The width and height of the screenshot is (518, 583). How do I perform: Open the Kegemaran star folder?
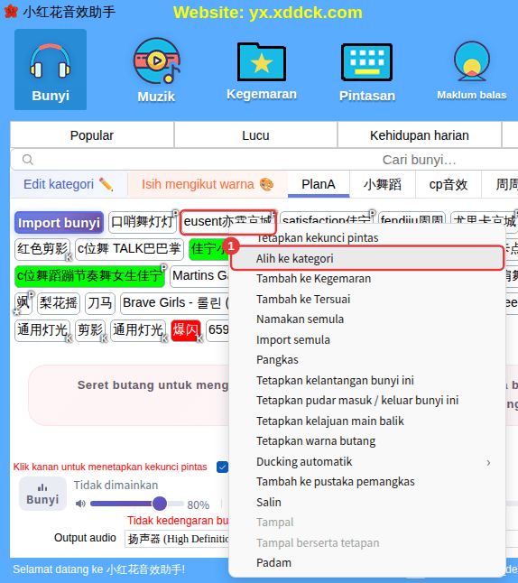coord(262,72)
